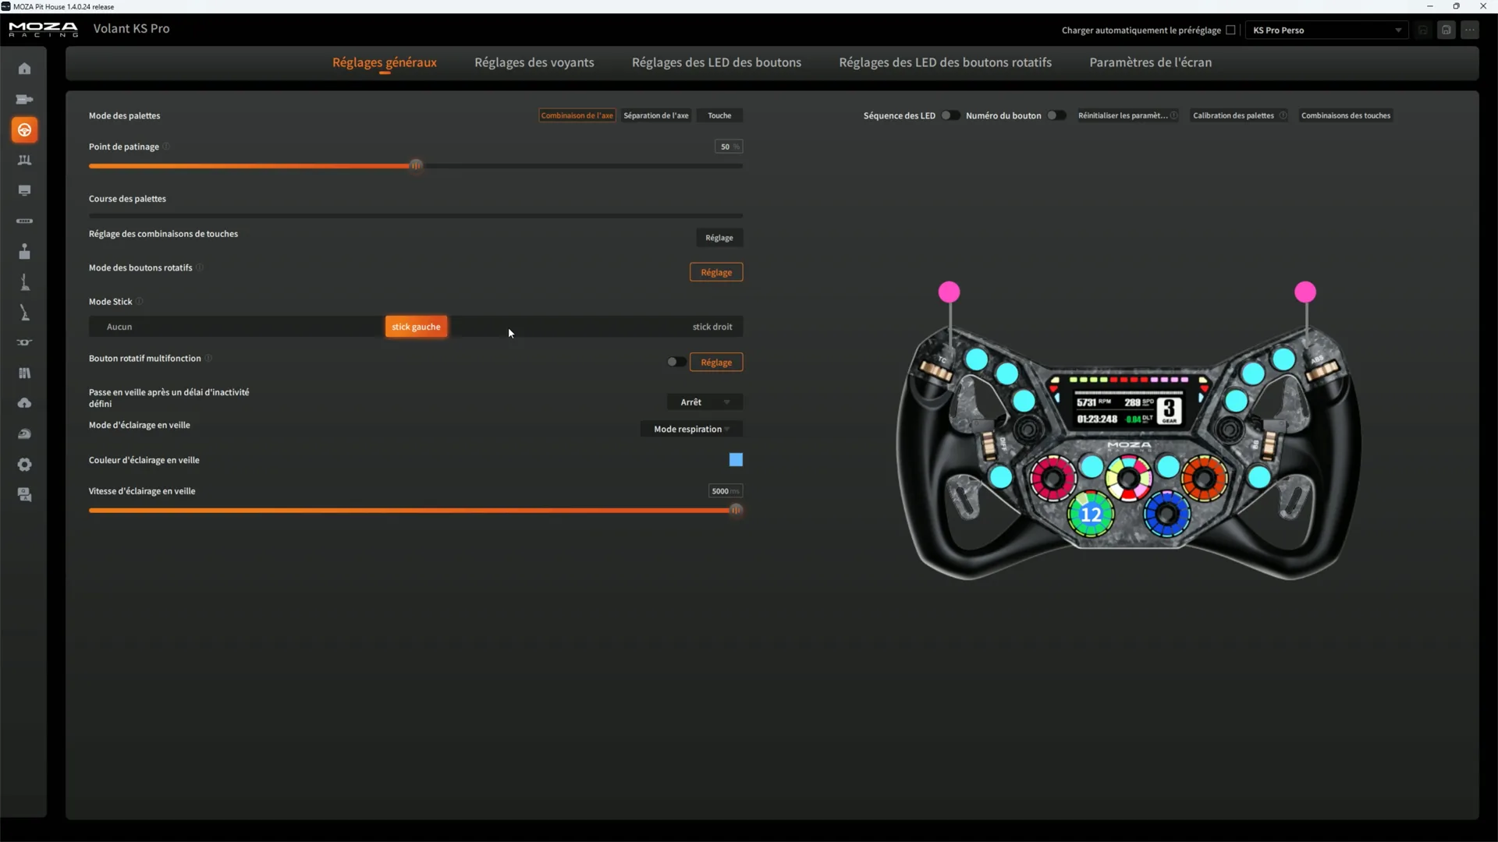Open the three-dots more options menu
The image size is (1498, 842).
pyautogui.click(x=1470, y=30)
